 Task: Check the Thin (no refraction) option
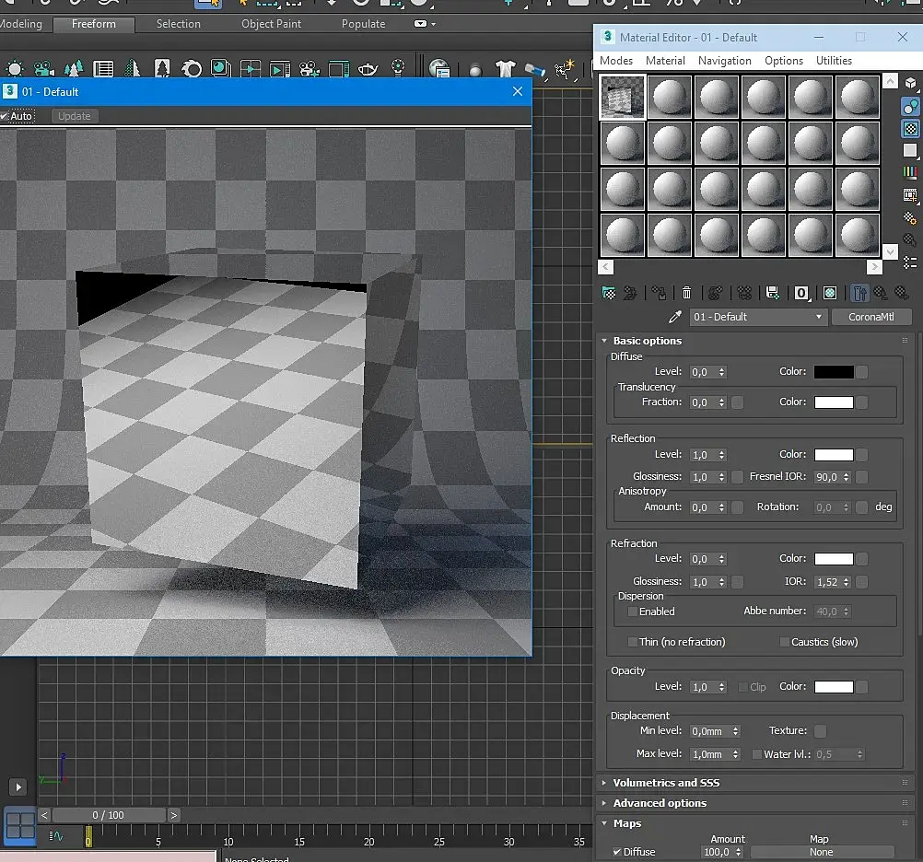(633, 642)
